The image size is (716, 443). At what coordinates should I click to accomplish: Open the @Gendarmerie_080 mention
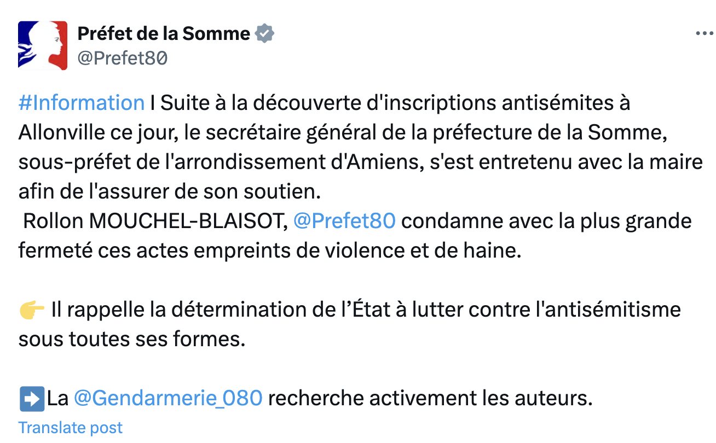point(168,398)
